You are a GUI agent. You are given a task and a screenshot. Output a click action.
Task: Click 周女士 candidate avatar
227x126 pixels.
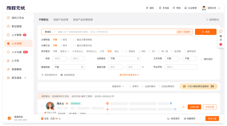tap(50, 106)
